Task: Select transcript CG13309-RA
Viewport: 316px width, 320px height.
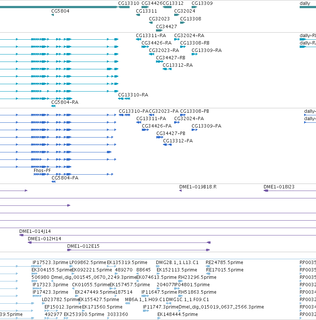Action: coord(207,50)
